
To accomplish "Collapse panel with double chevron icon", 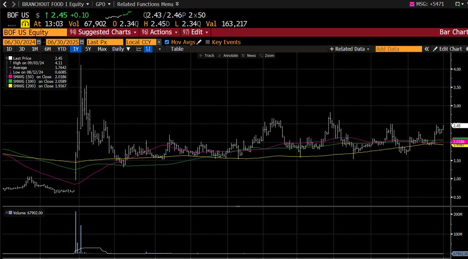I will click(426, 49).
